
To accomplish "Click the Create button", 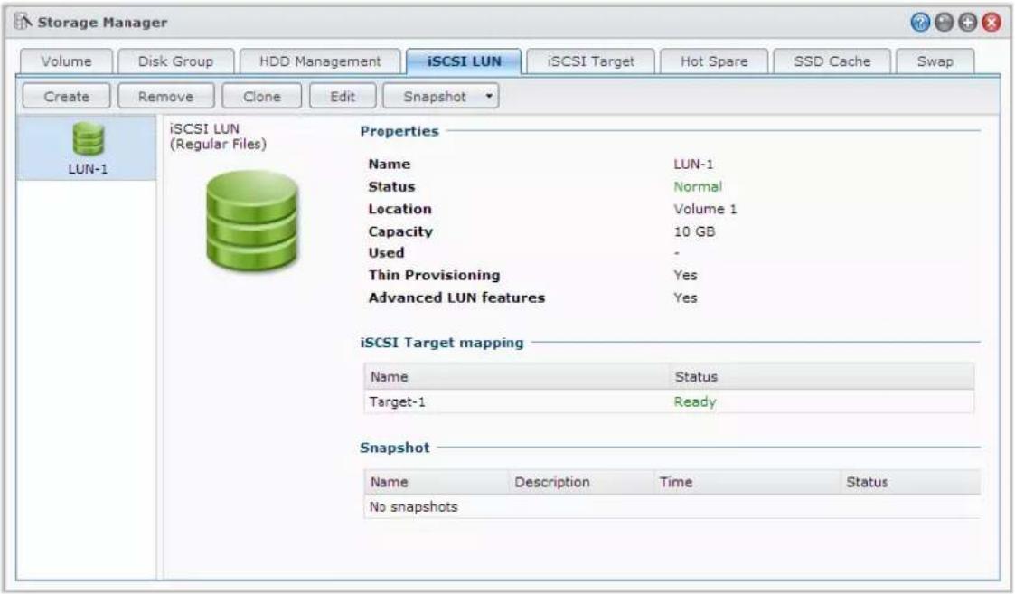I will pyautogui.click(x=67, y=97).
